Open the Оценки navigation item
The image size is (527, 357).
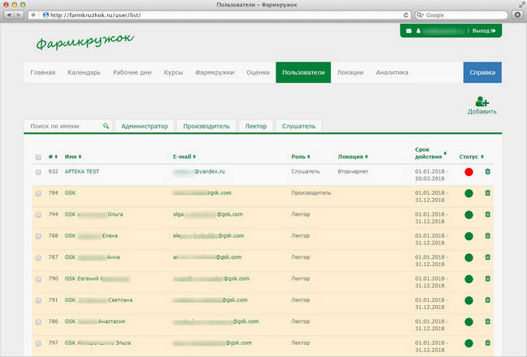[x=258, y=72]
